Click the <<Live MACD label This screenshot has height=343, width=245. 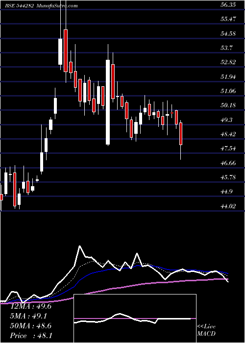point(206,330)
